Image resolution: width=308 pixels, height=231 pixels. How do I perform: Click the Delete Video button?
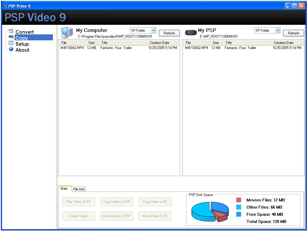(79, 216)
